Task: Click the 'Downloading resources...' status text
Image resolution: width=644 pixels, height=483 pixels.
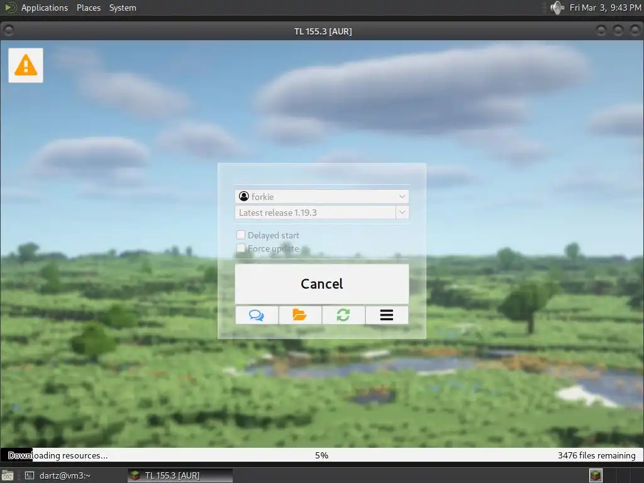Action: point(58,455)
